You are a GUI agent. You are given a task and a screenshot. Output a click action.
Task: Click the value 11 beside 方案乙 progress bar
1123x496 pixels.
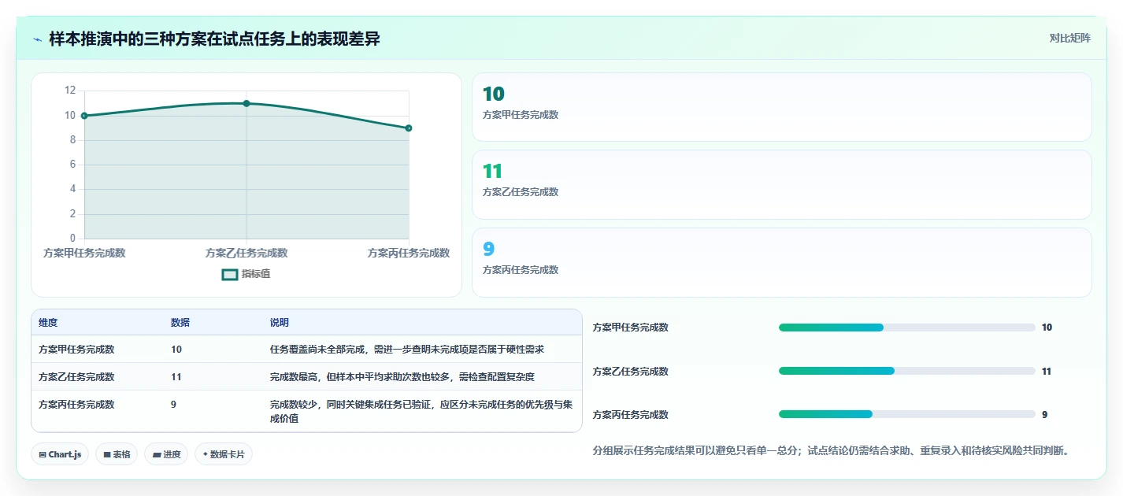coord(1047,372)
